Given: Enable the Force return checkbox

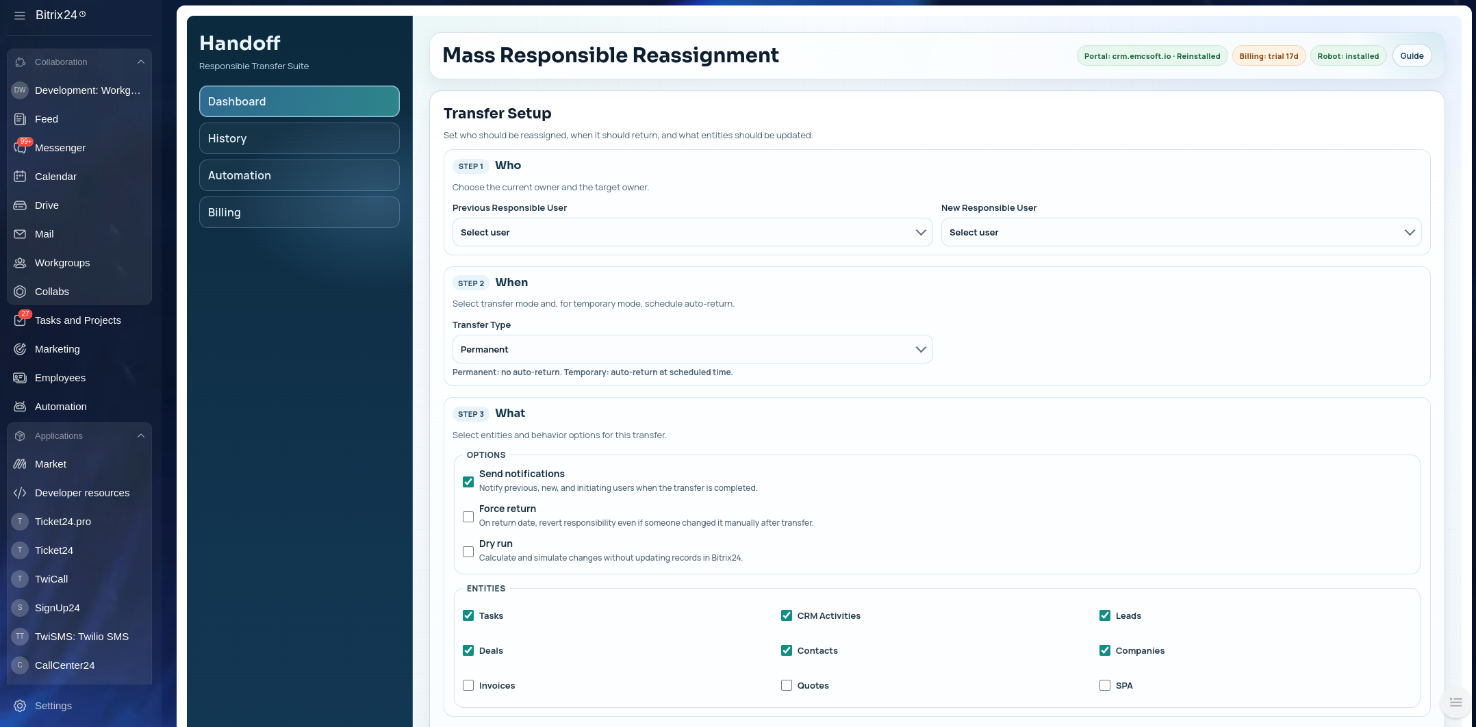Looking at the screenshot, I should tap(468, 517).
